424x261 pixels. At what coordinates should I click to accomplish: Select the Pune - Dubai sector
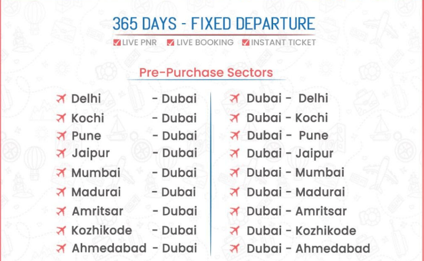(x=134, y=135)
